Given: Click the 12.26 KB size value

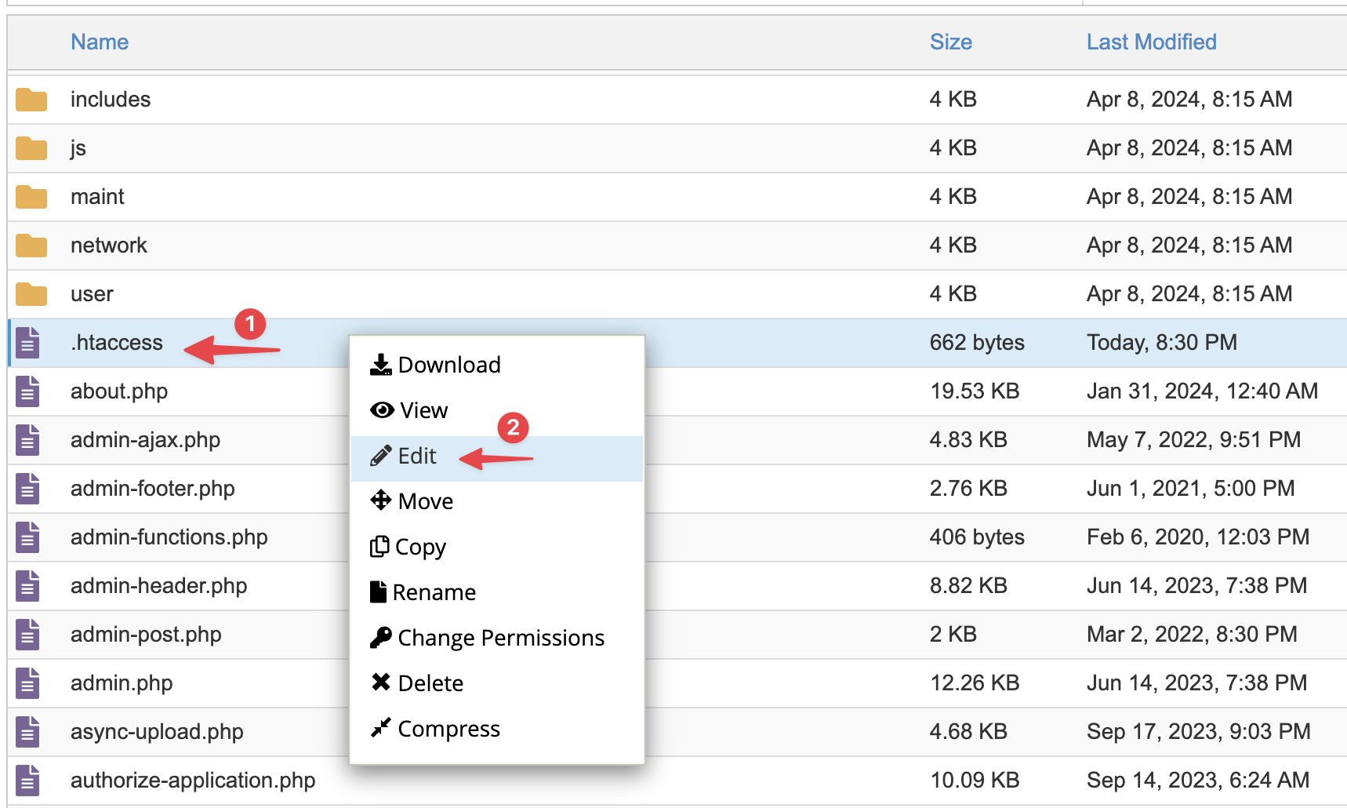Looking at the screenshot, I should pyautogui.click(x=975, y=683).
